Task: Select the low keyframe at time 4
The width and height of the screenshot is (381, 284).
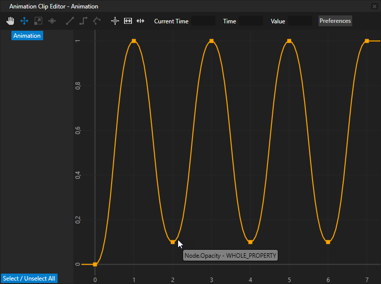Action: [251, 242]
